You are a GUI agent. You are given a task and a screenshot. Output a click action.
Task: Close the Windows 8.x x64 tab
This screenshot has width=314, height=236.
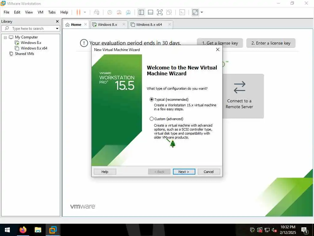click(169, 24)
